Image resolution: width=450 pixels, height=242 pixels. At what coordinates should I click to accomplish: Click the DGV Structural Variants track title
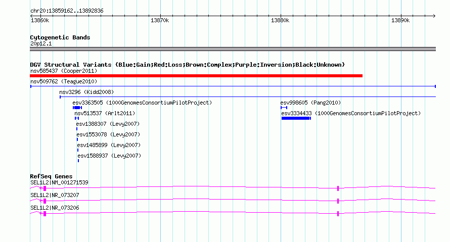(x=188, y=65)
